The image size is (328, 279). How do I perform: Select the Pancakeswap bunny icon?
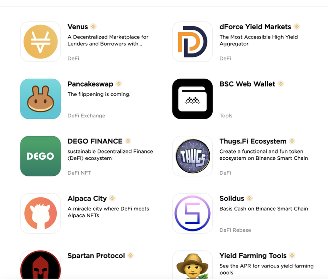click(41, 99)
